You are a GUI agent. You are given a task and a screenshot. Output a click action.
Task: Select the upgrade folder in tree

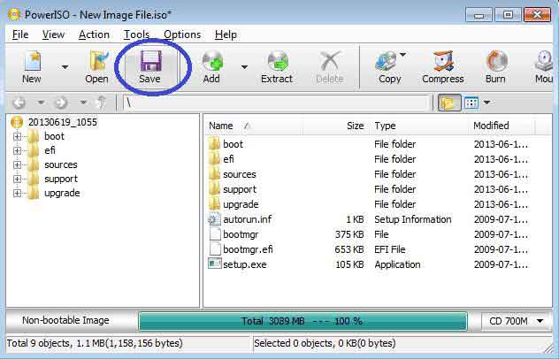tap(62, 194)
